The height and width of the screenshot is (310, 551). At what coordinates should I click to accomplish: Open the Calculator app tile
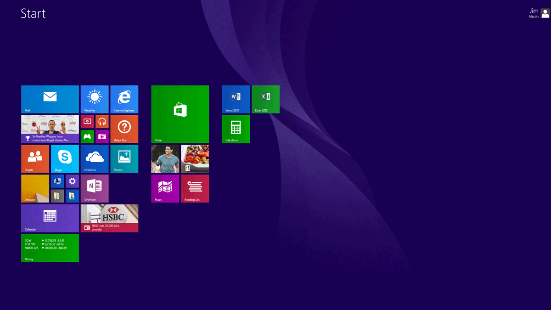pyautogui.click(x=236, y=129)
